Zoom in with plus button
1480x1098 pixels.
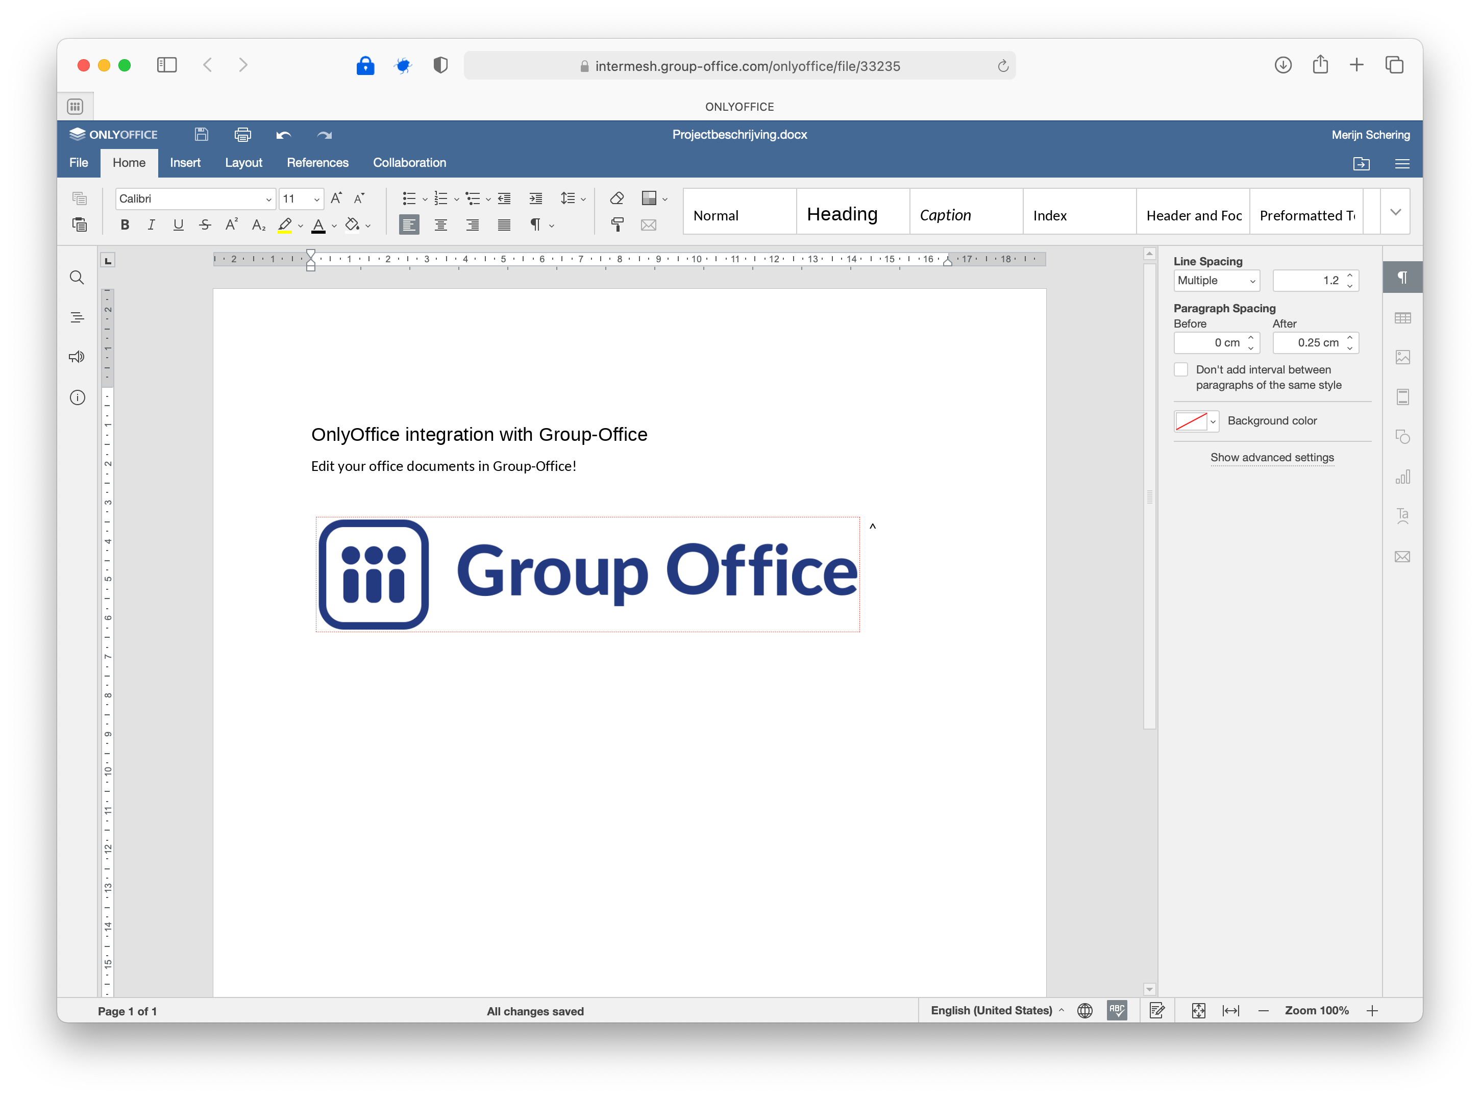1372,1010
